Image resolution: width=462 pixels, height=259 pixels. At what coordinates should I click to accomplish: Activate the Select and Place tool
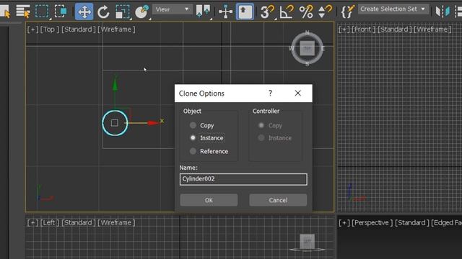[x=141, y=12]
